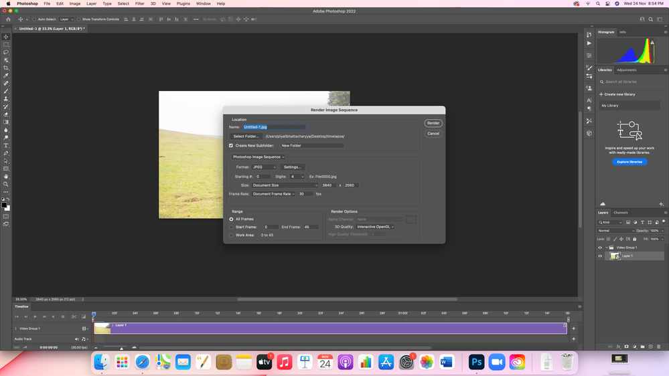This screenshot has width=669, height=376.
Task: Pick the Lasso tool
Action: pos(6,52)
